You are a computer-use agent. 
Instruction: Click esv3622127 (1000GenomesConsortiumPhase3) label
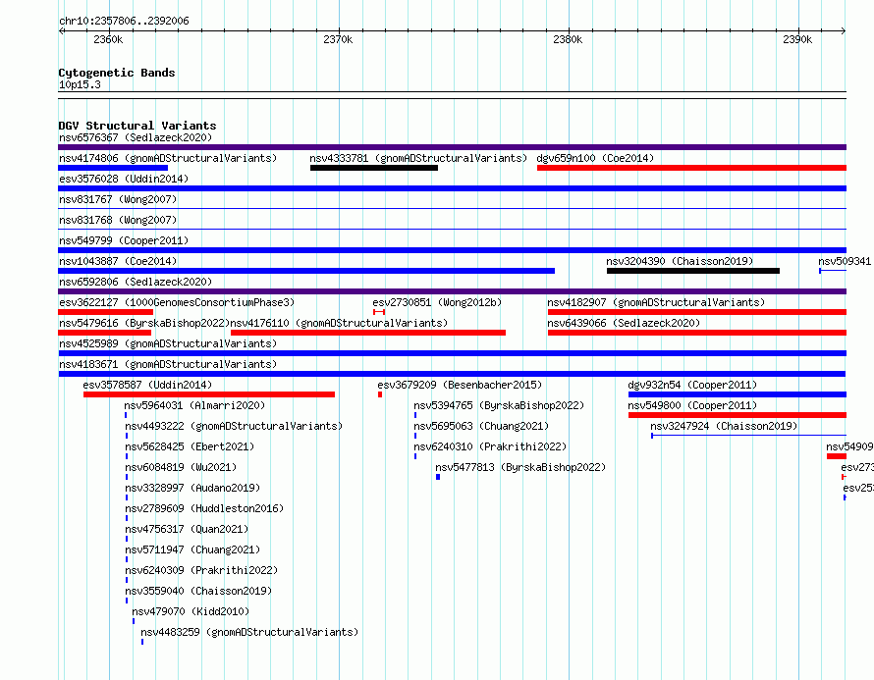[x=177, y=302]
